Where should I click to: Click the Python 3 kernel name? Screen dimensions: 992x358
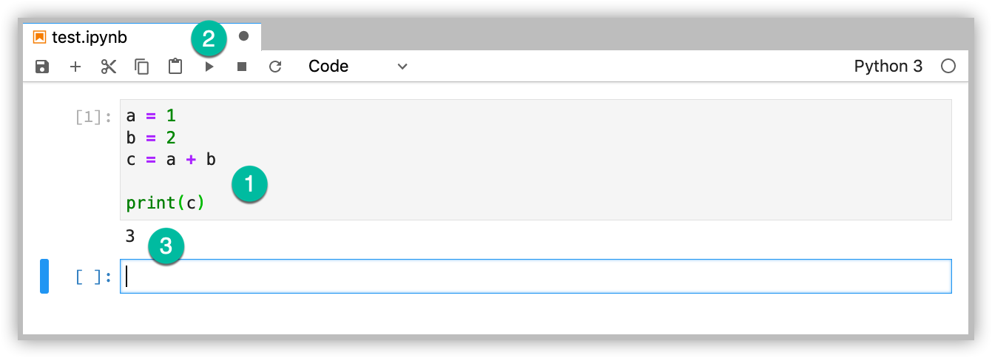click(888, 67)
